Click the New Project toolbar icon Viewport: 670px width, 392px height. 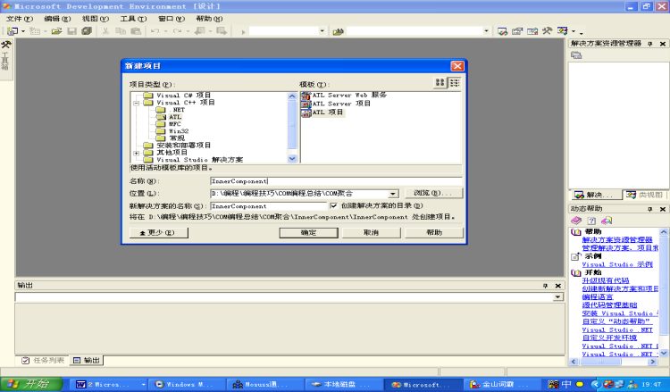[x=13, y=31]
